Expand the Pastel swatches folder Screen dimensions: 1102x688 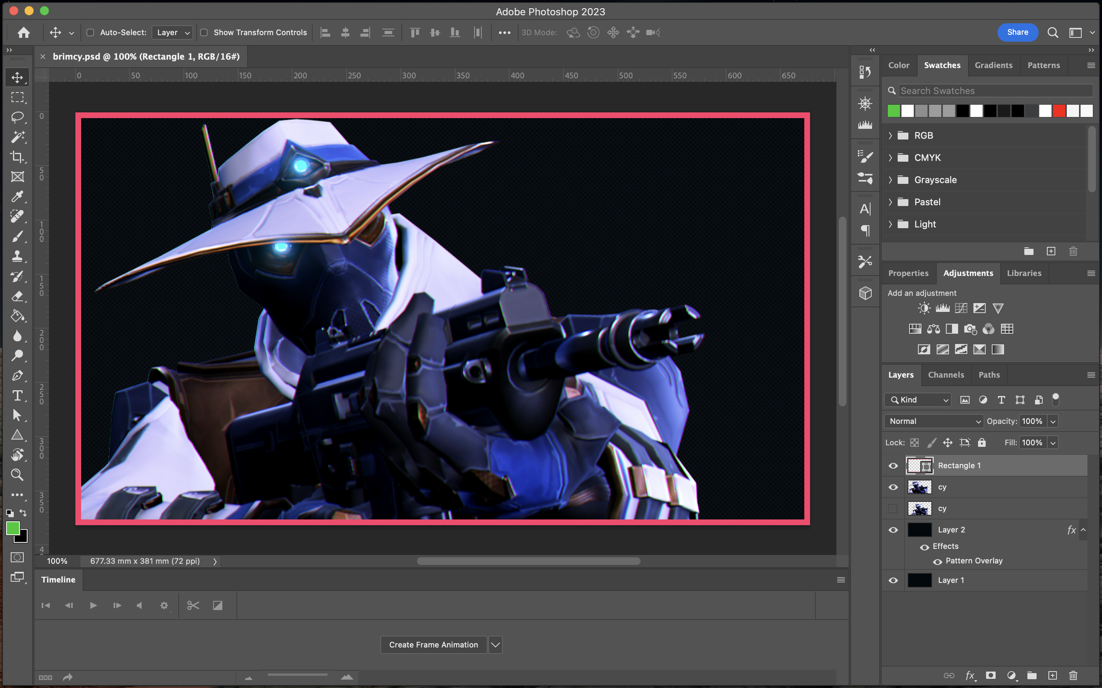coord(890,202)
